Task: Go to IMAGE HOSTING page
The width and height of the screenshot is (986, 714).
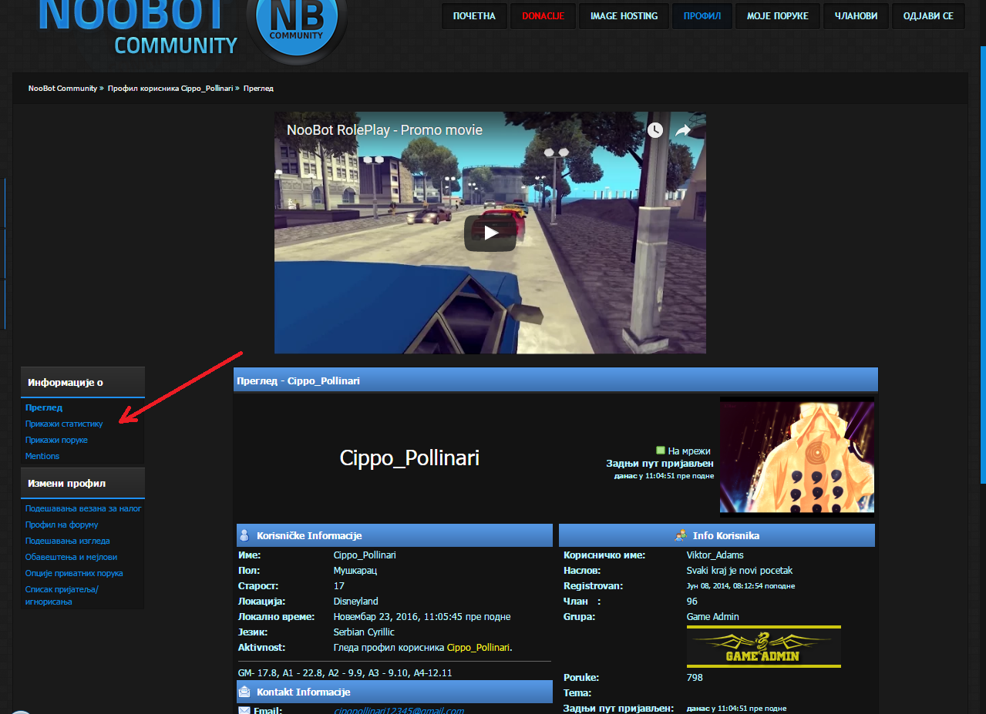Action: click(x=624, y=16)
